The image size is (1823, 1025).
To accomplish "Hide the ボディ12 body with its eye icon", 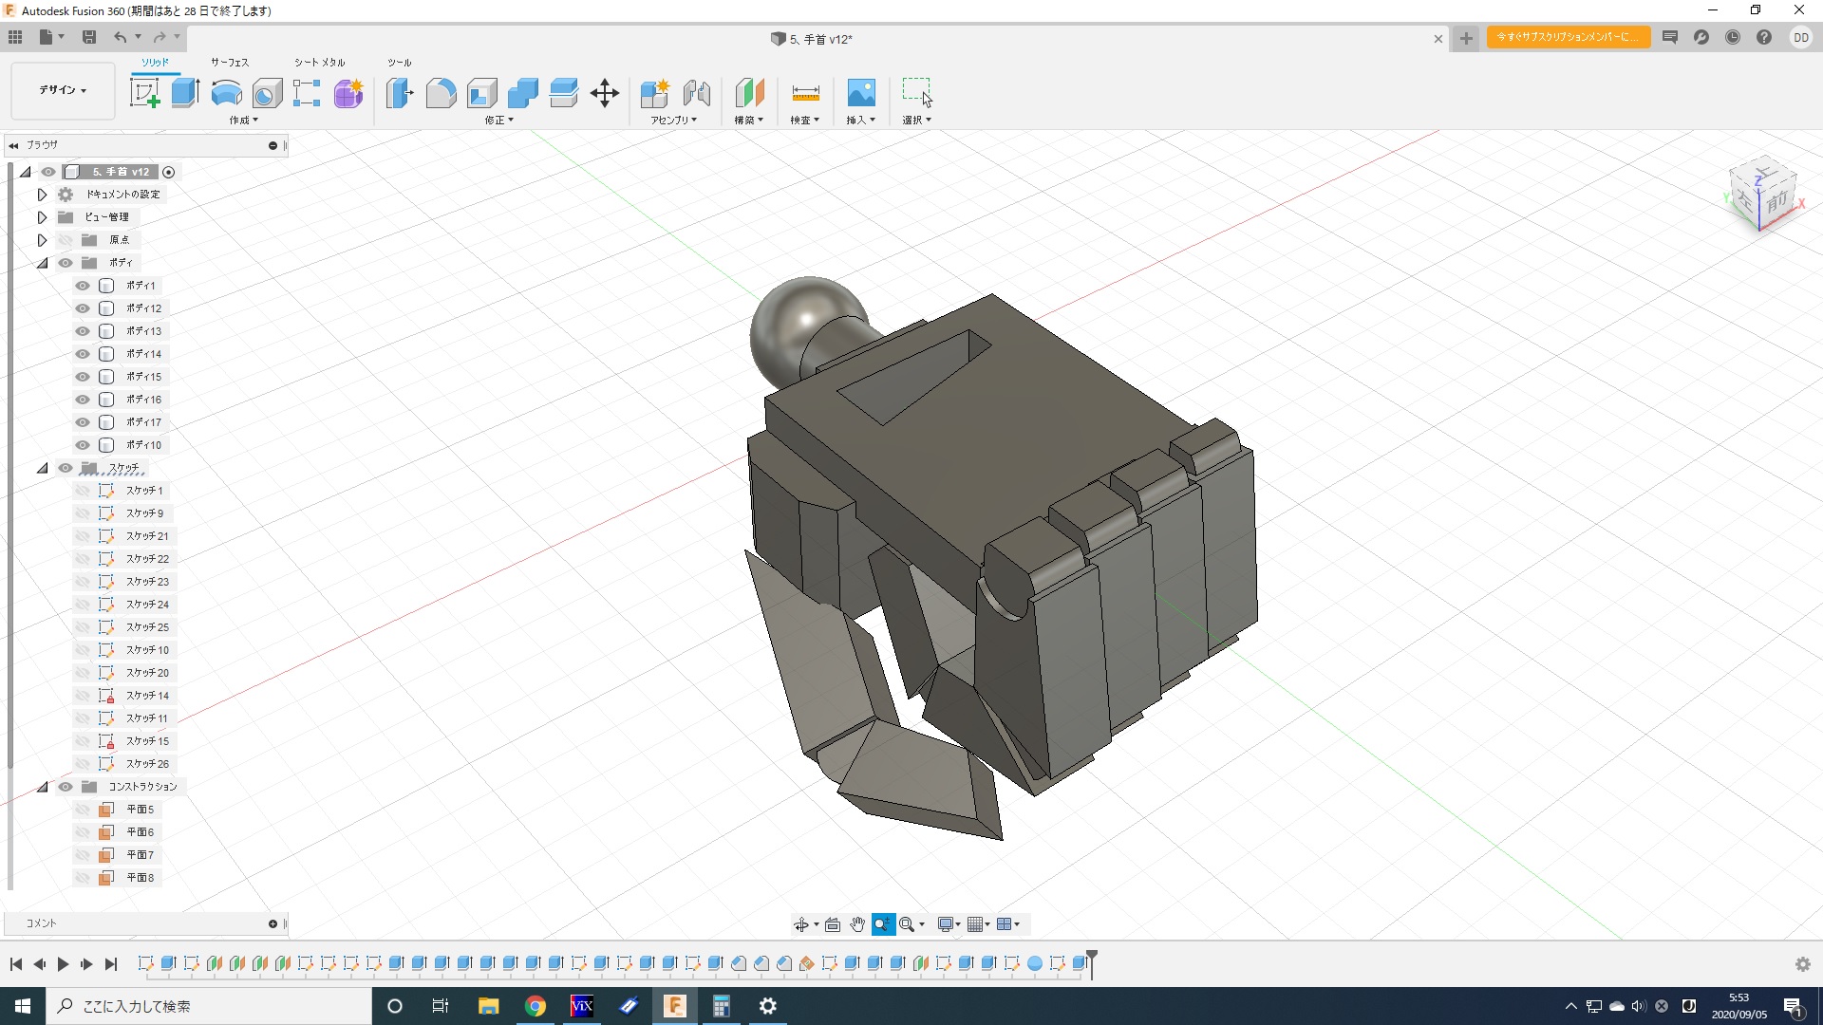I will click(x=83, y=308).
